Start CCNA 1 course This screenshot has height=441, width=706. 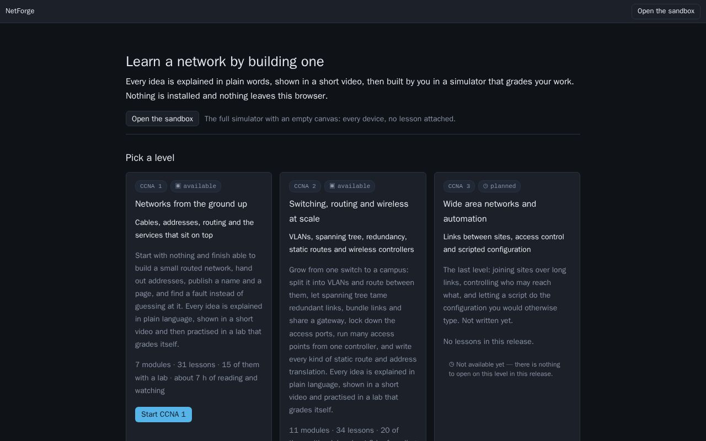click(163, 415)
